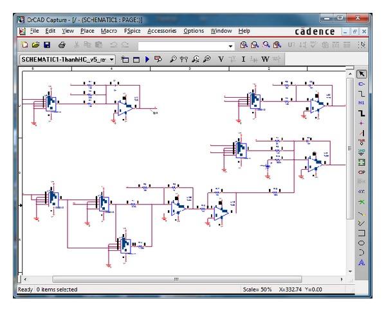Screen dimensions: 386x312
Task: Toggle the power marker W display button
Action: pos(264,59)
